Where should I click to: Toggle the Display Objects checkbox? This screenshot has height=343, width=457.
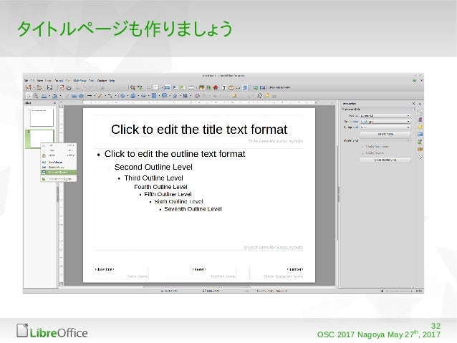(362, 153)
